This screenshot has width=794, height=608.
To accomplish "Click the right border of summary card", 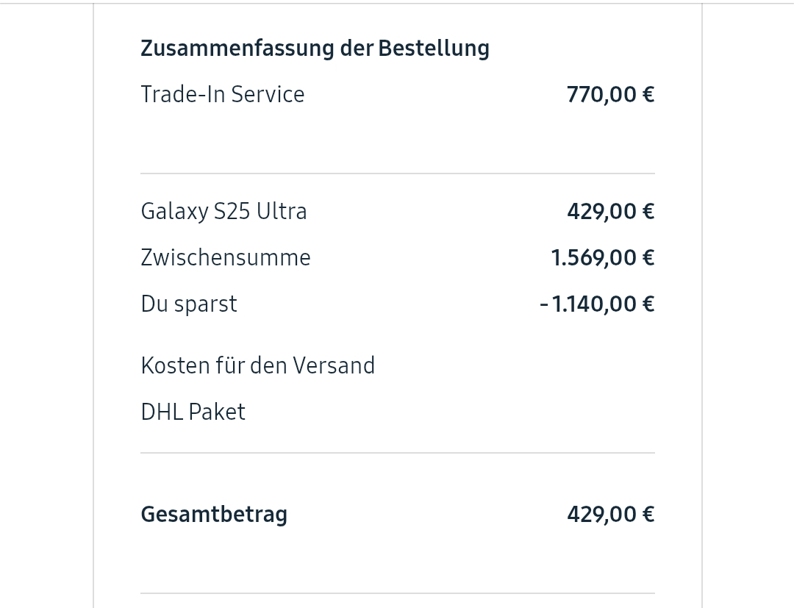I will tap(702, 304).
